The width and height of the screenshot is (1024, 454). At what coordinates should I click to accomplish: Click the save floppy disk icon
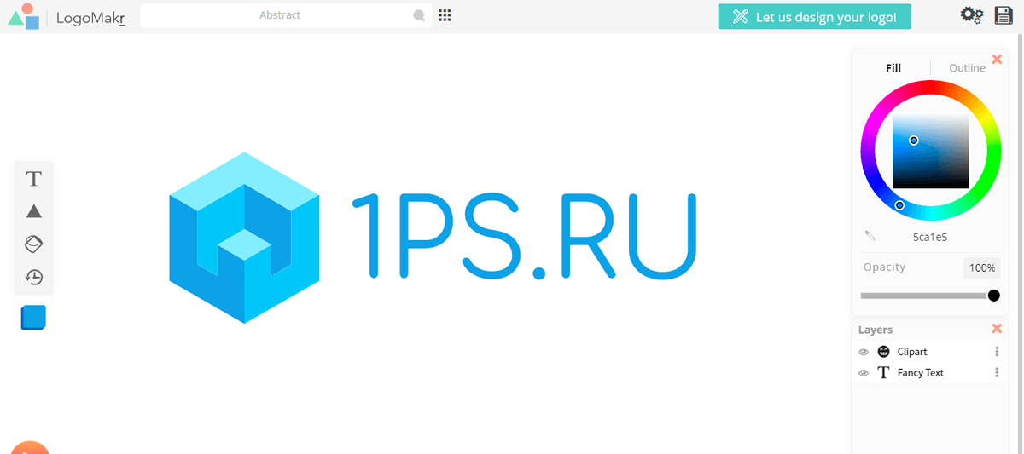tap(1004, 15)
